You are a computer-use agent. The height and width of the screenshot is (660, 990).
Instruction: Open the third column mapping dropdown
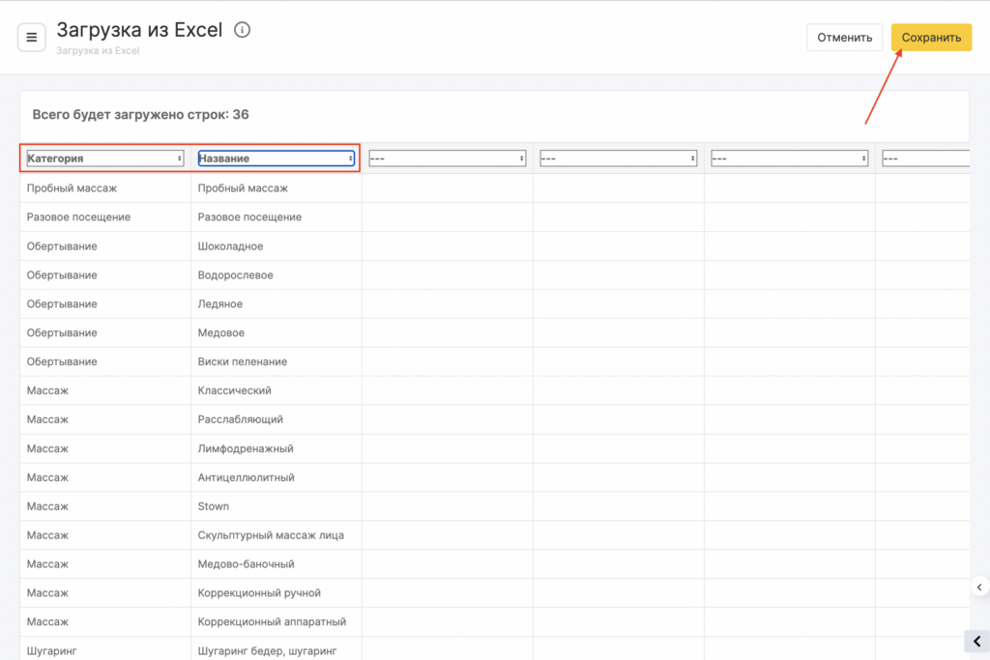[447, 158]
